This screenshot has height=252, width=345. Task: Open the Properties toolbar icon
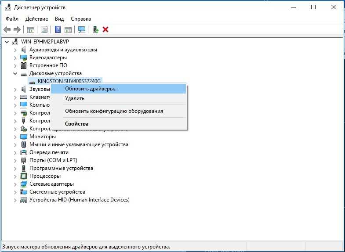click(x=44, y=29)
